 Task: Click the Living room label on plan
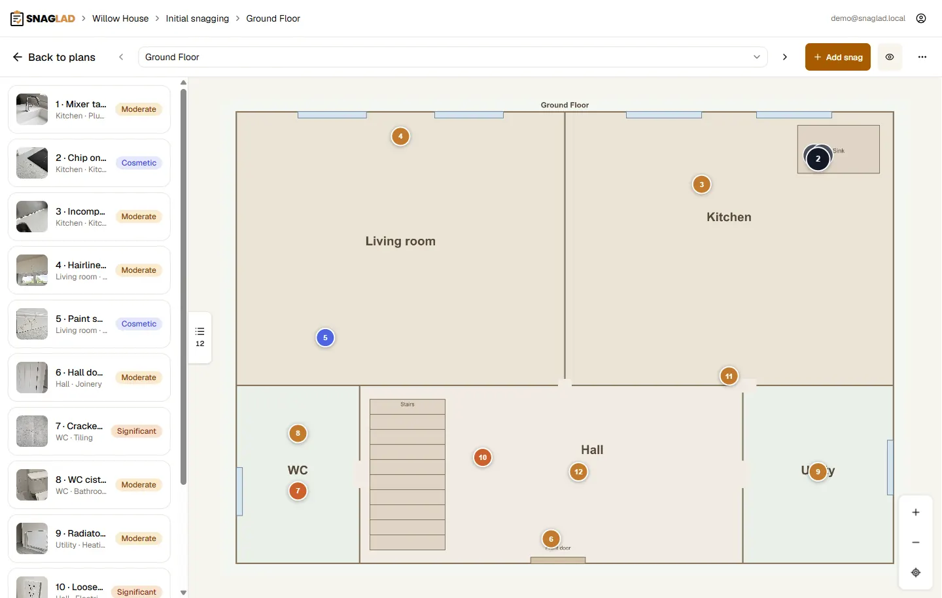pos(400,241)
